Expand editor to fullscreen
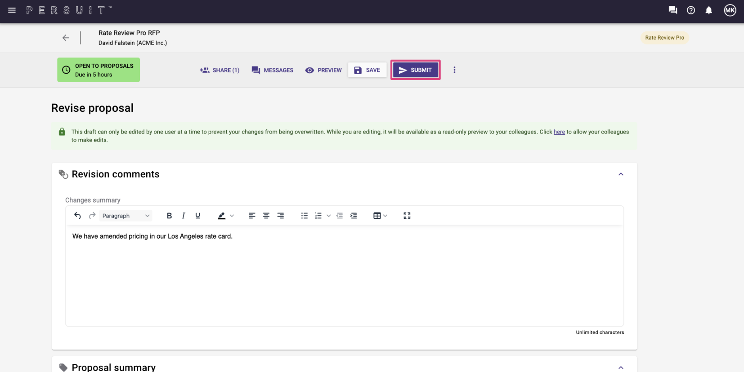The height and width of the screenshot is (372, 744). click(x=407, y=216)
